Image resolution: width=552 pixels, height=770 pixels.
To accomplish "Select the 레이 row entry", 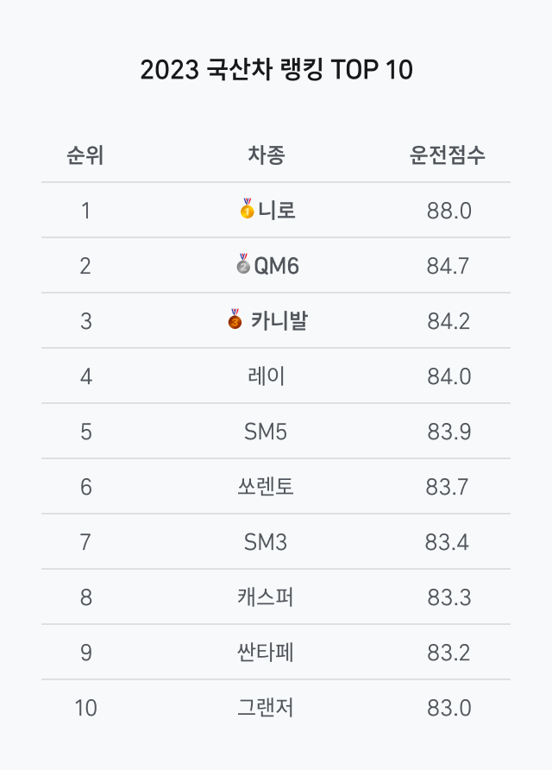I will click(266, 376).
